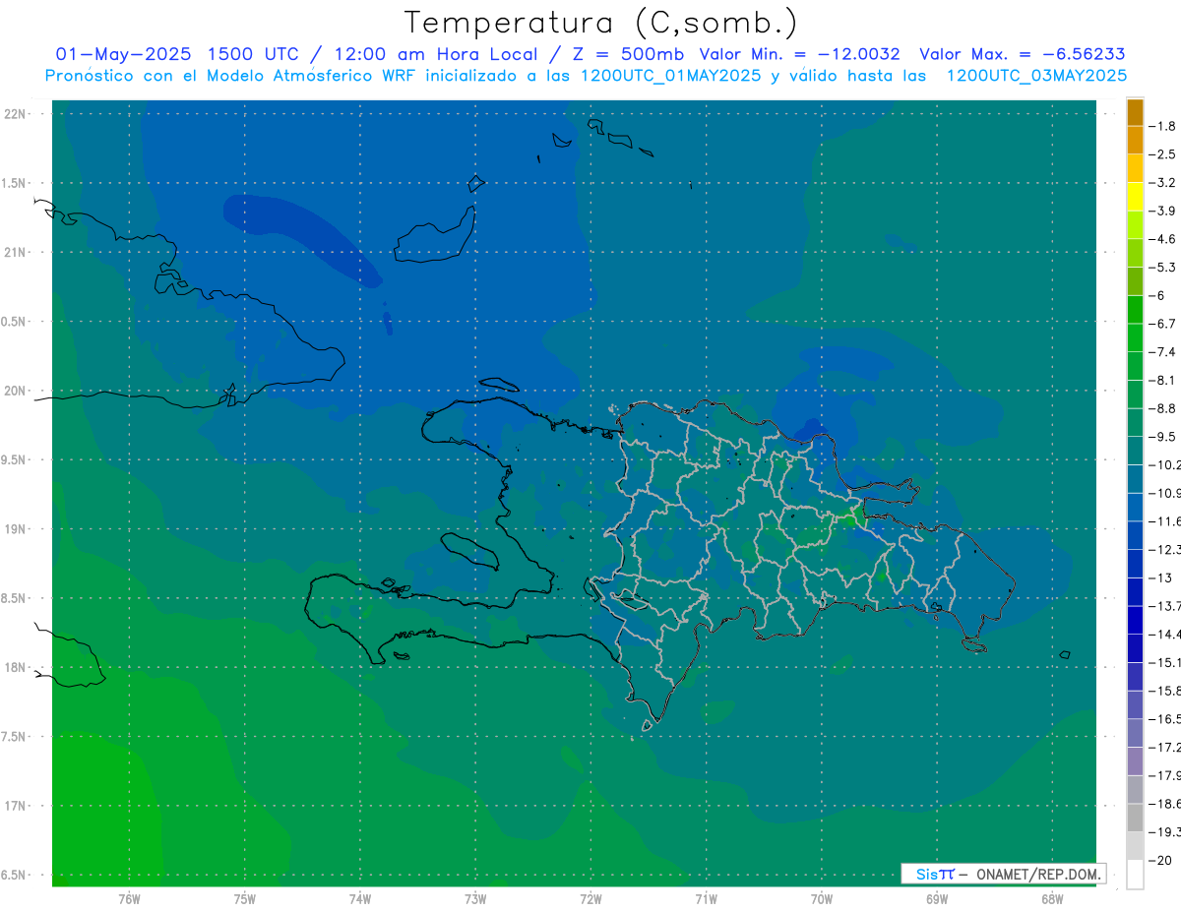Image resolution: width=1181 pixels, height=912 pixels.
Task: Click the 21N latitude label
Action: pos(14,252)
